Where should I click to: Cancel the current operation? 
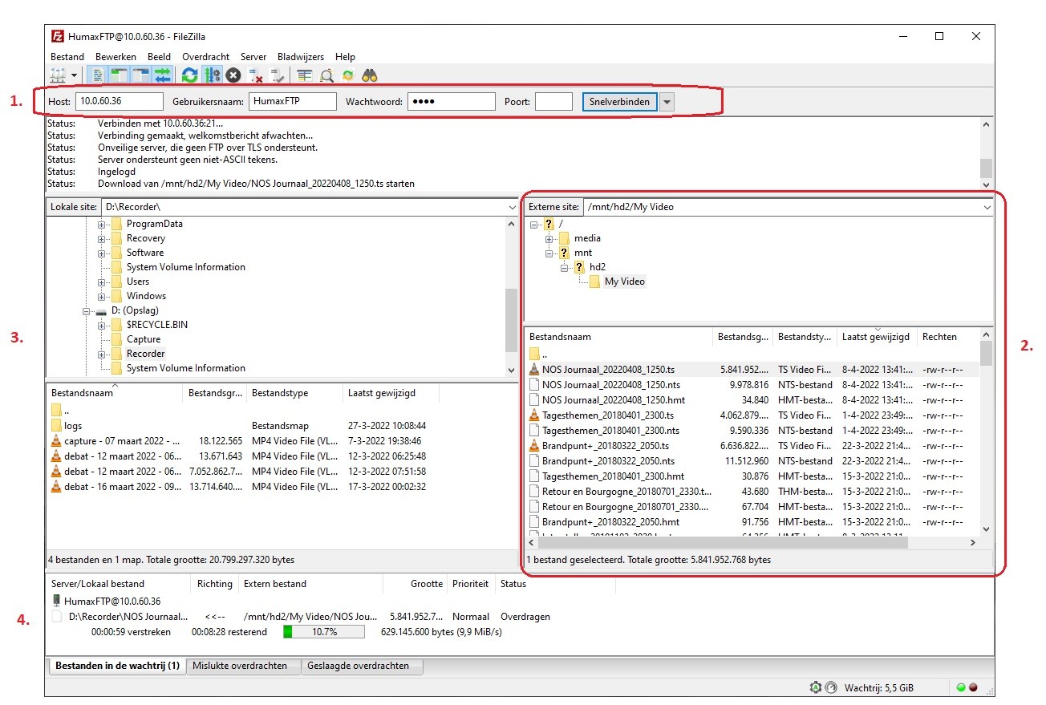(233, 75)
